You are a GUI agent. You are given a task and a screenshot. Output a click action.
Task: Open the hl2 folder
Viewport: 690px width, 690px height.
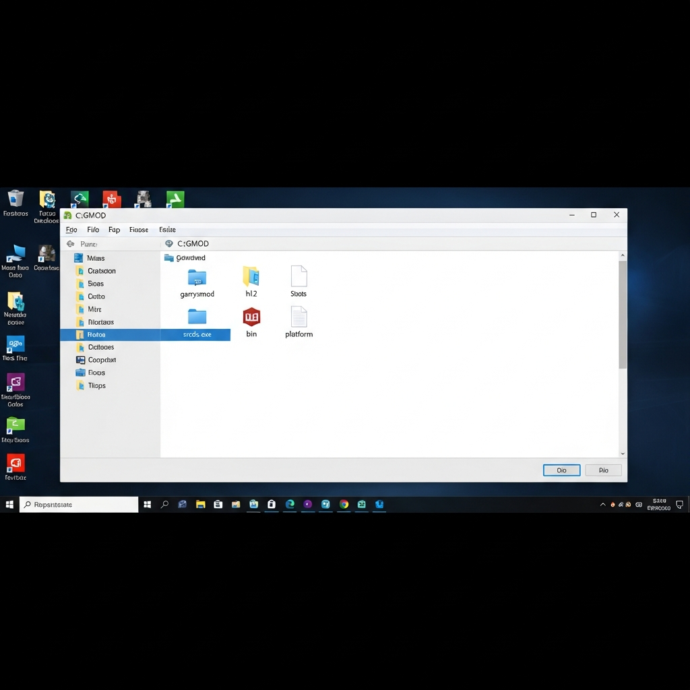251,277
